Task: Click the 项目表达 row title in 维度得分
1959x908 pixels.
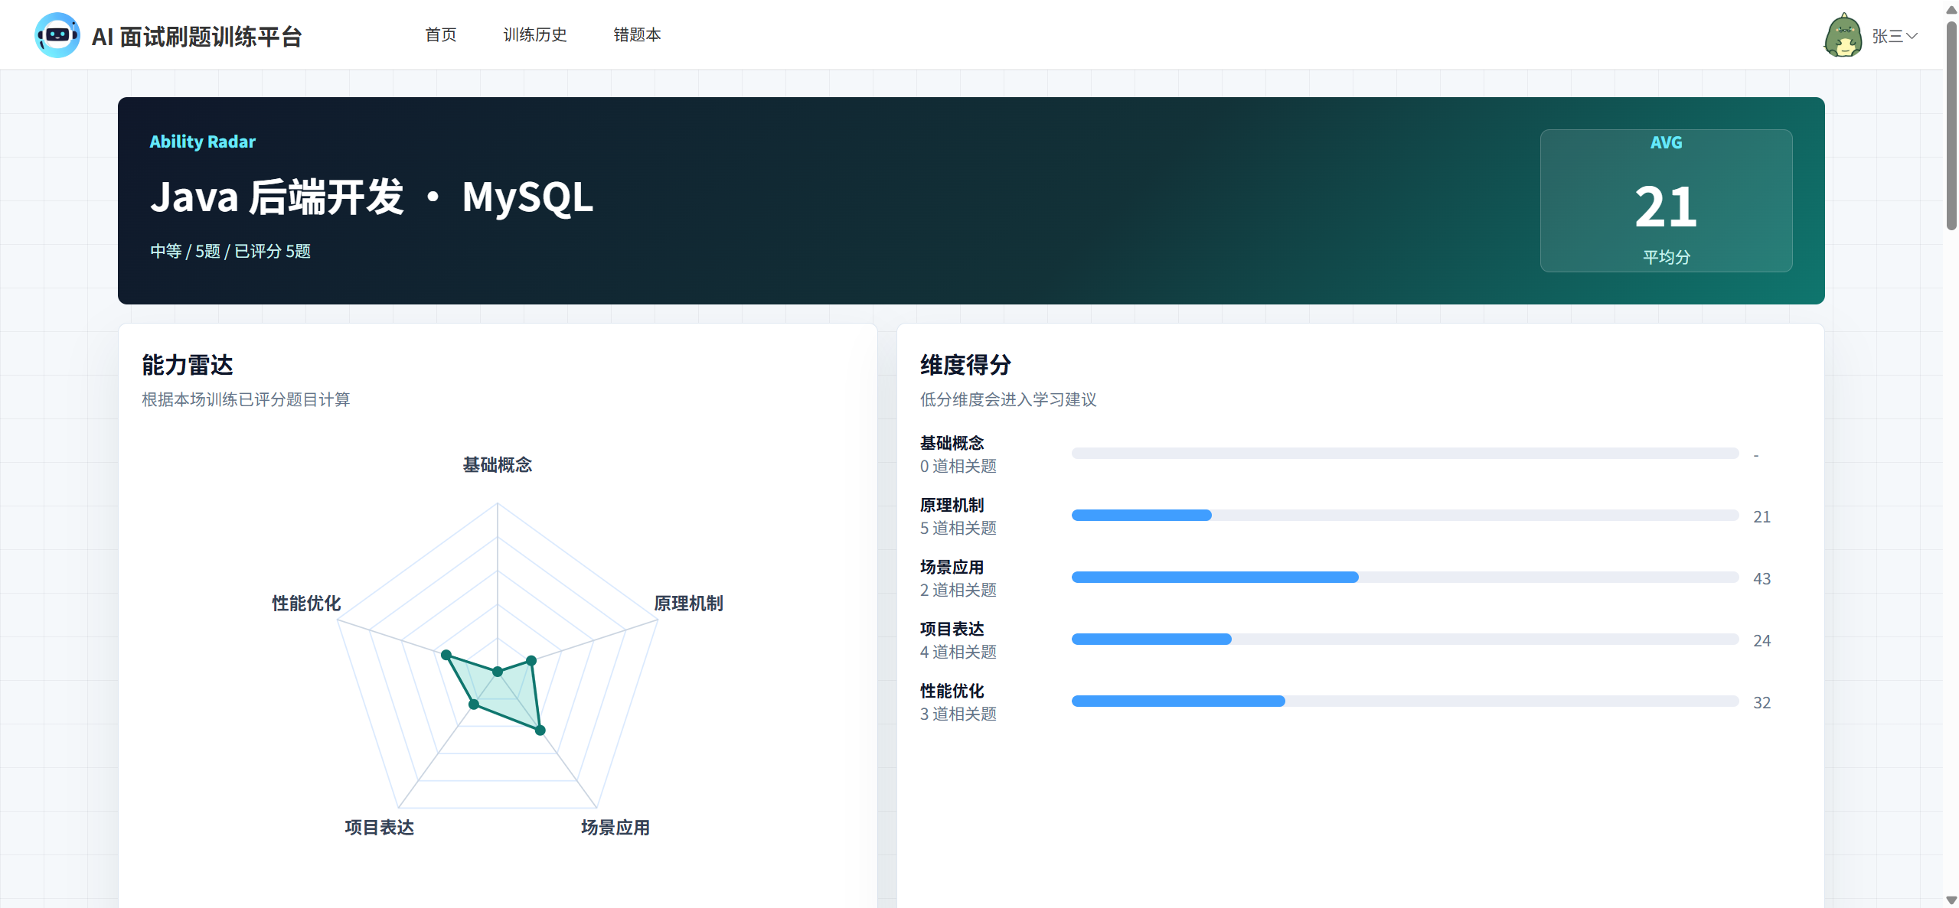Action: (x=952, y=629)
